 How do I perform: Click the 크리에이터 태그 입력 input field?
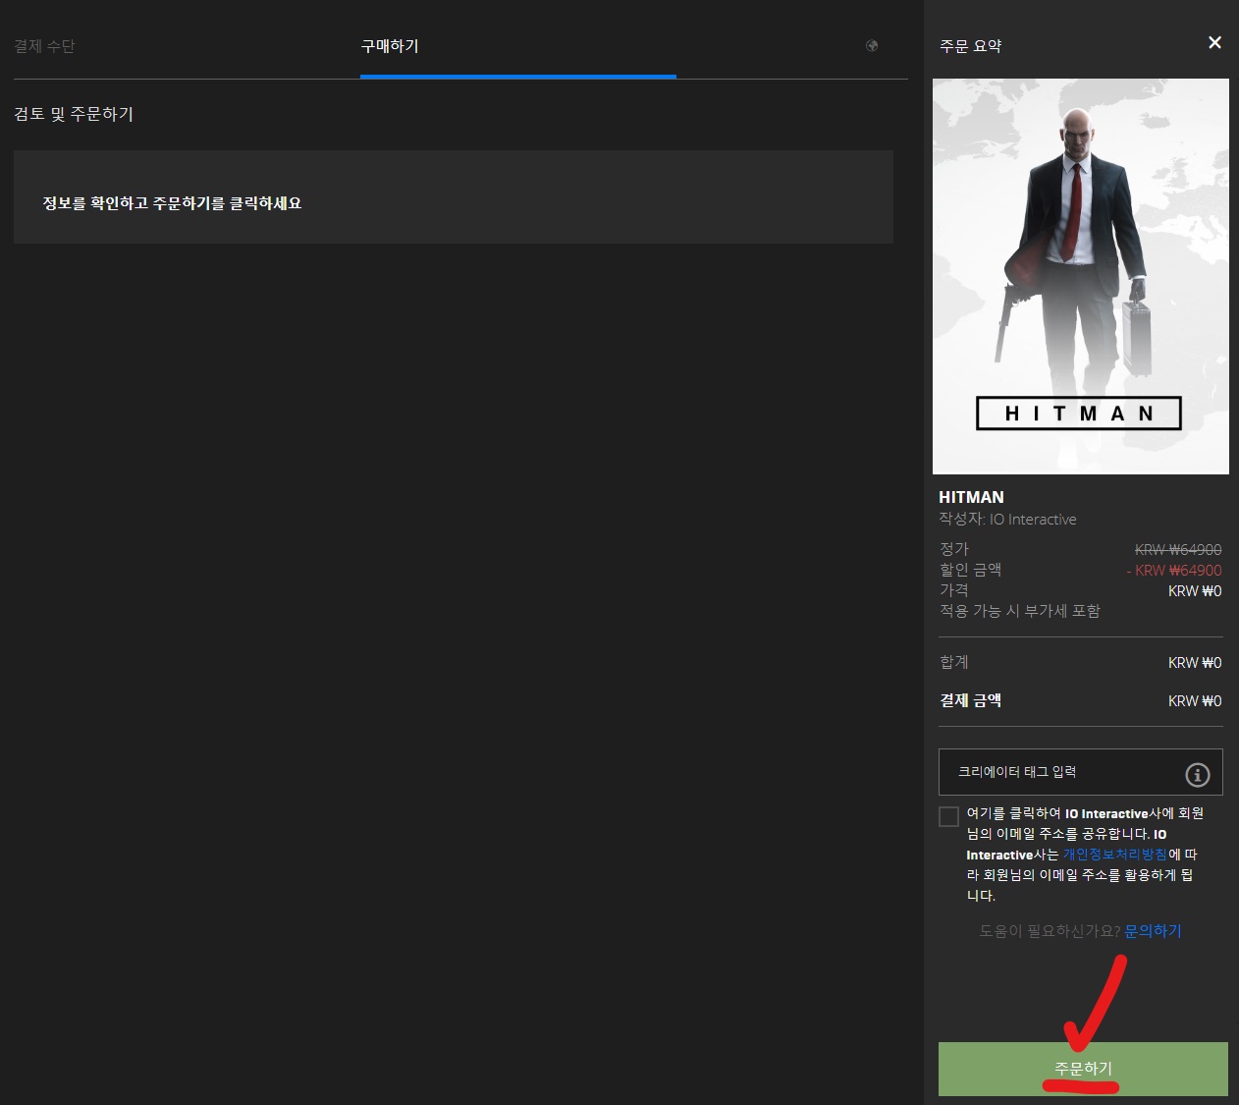(1080, 772)
